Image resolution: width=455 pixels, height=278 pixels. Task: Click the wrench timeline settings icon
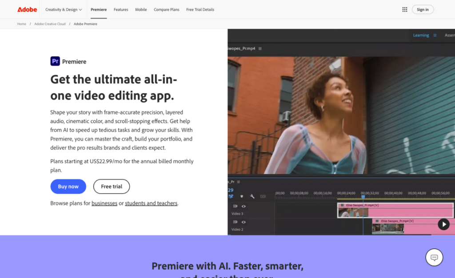pyautogui.click(x=252, y=196)
